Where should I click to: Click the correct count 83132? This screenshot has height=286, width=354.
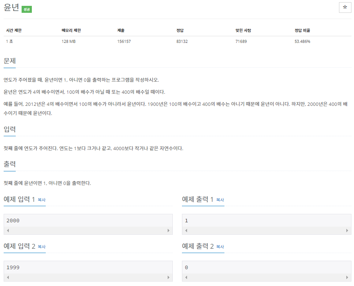(x=182, y=41)
